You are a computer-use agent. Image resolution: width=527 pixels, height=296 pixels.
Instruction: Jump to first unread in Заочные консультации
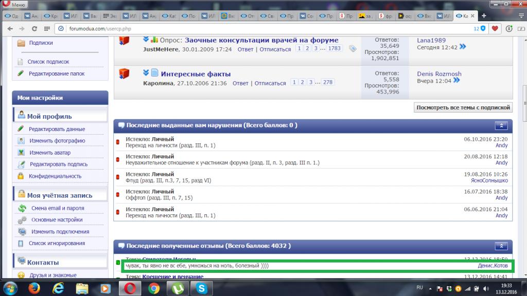[x=146, y=39]
